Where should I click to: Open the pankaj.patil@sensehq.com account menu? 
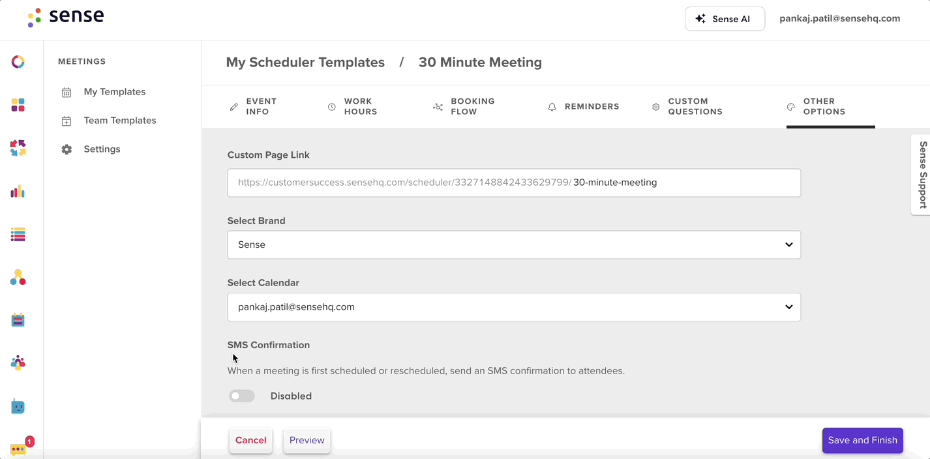point(840,19)
